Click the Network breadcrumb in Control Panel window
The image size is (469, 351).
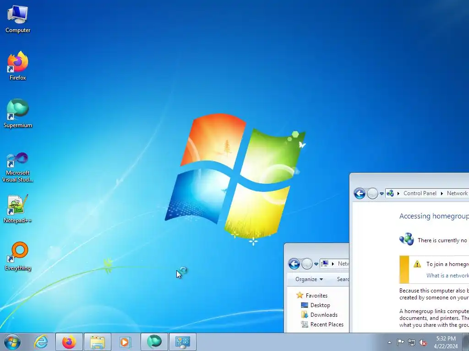click(458, 193)
